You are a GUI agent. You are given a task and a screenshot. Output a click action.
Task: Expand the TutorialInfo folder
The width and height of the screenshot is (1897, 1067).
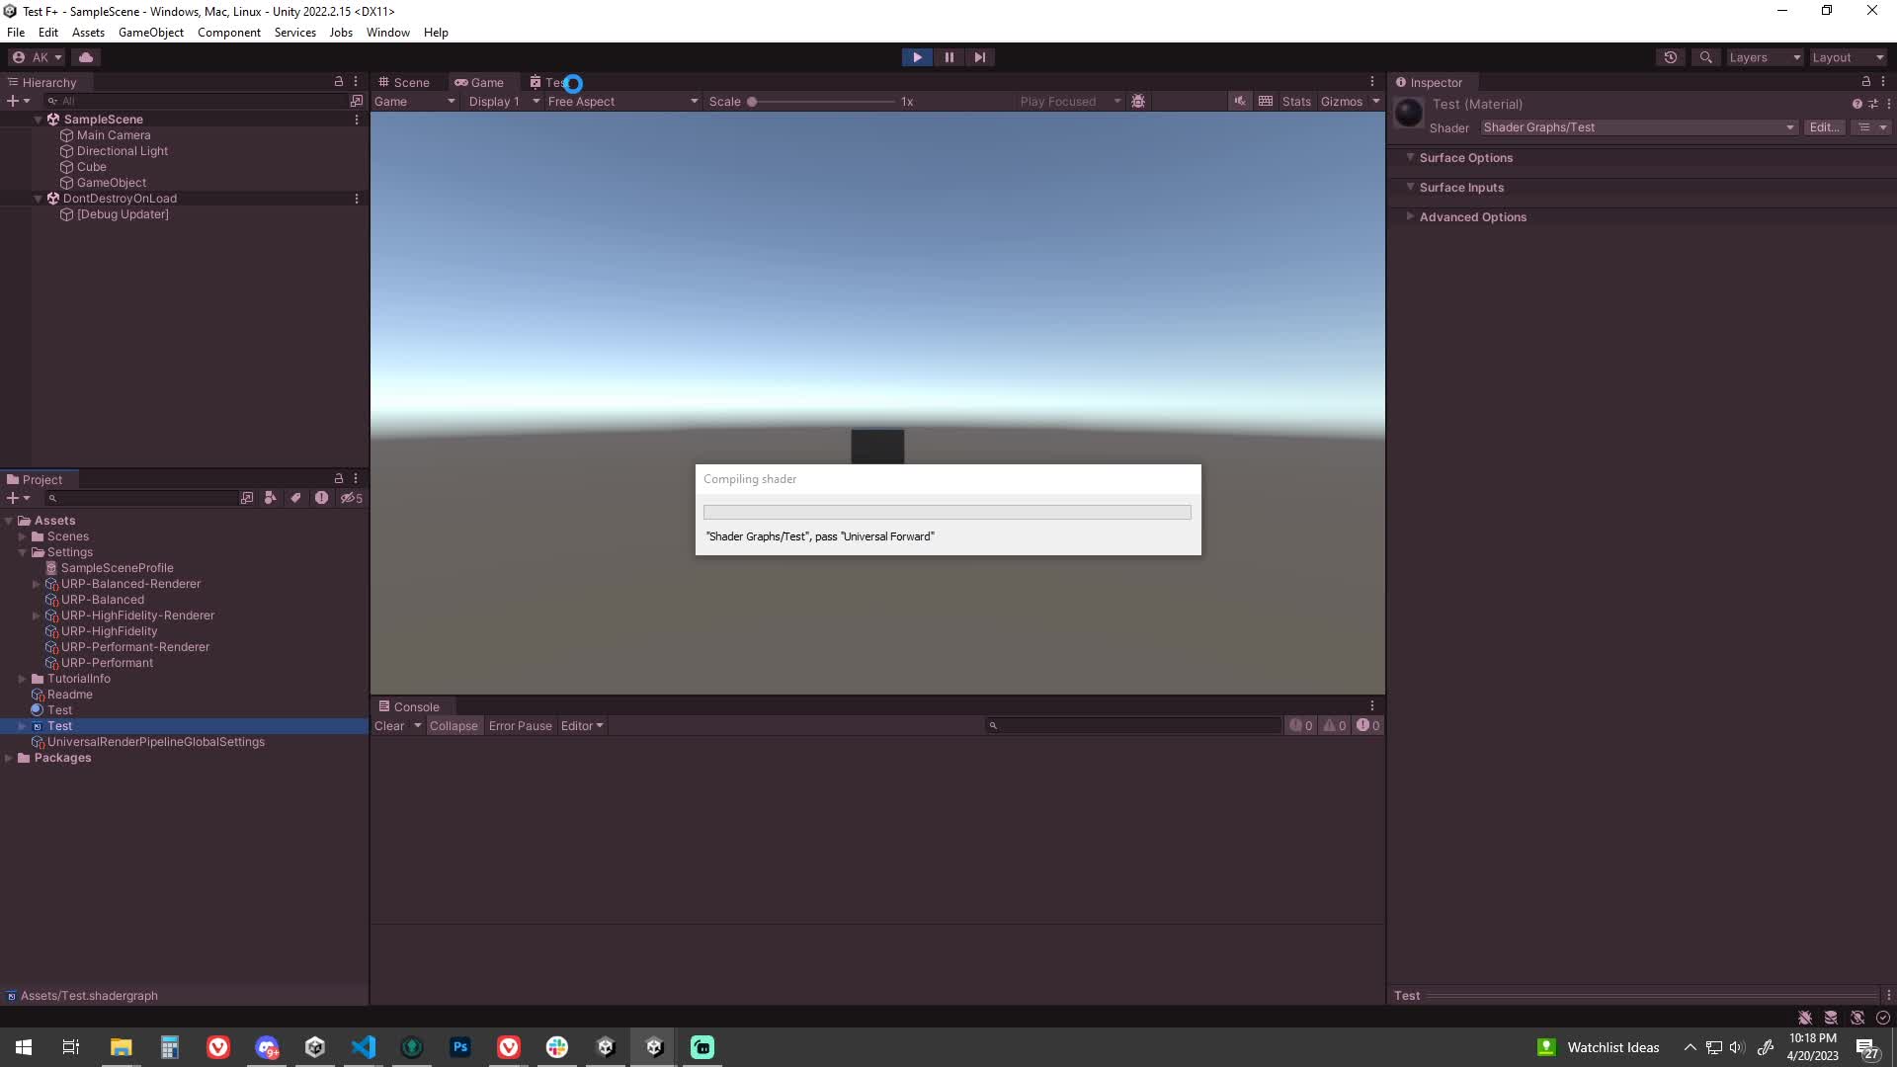[x=22, y=679]
